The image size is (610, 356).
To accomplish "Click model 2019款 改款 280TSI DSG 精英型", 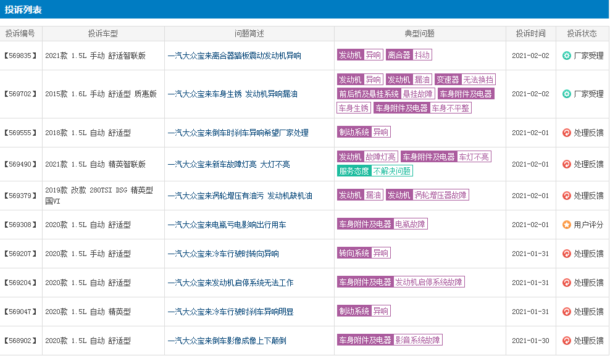I will pyautogui.click(x=99, y=191).
